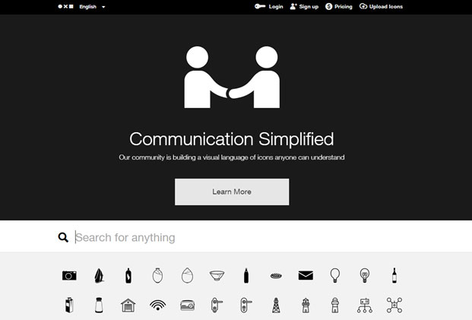The image size is (472, 320).
Task: Go to Sign up
Action: coord(304,7)
